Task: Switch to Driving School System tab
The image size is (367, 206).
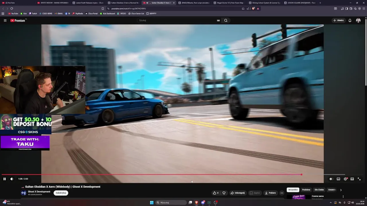Action: coord(264,3)
